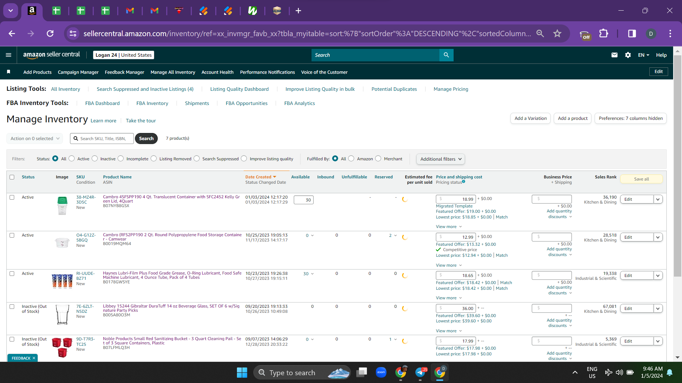Image resolution: width=682 pixels, height=383 pixels.
Task: Open the Action on 0 selected dropdown
Action: (x=34, y=138)
